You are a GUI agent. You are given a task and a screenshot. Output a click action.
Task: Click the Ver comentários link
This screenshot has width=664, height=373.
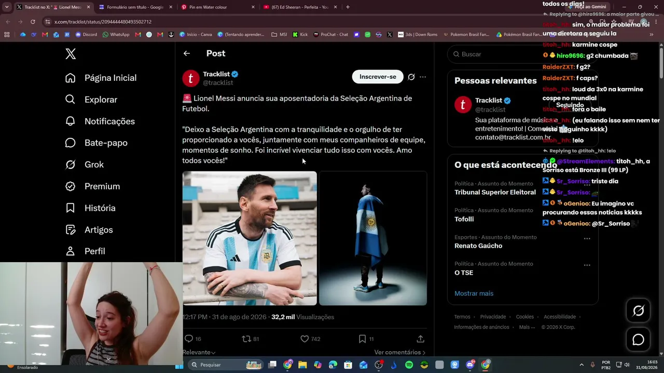click(x=399, y=352)
